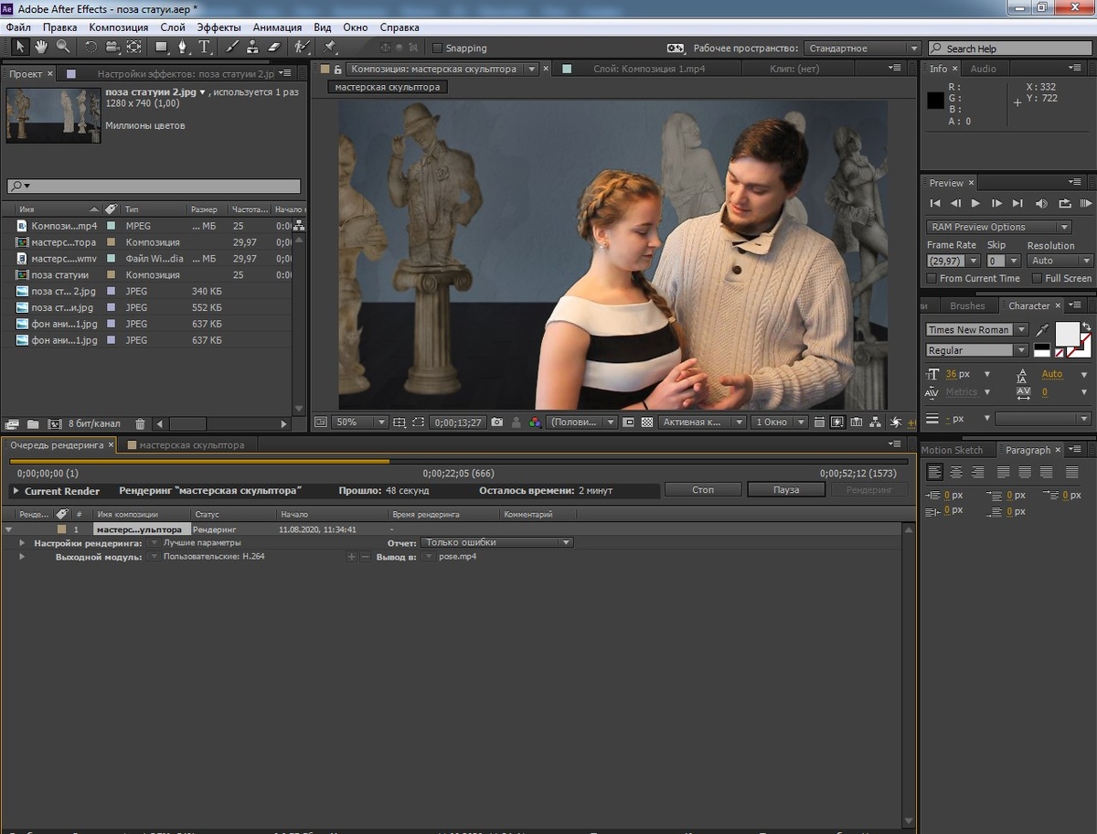Open the Композиция menu
Screen dimensions: 1097x834
click(118, 27)
